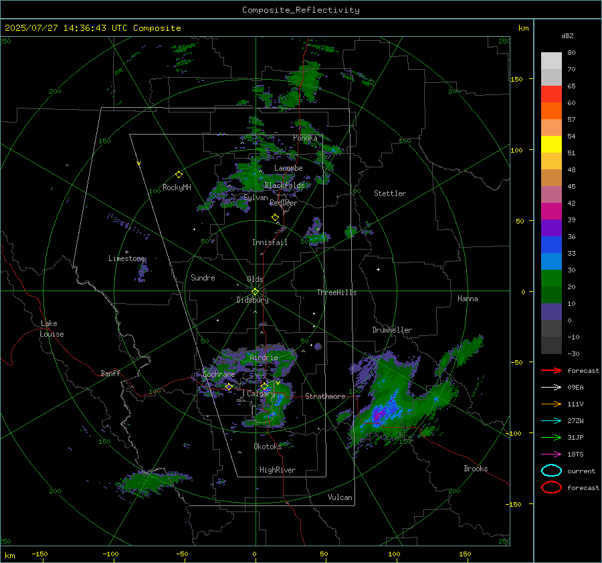Click the orange 111V arrow legend icon
The image size is (602, 563).
[551, 404]
